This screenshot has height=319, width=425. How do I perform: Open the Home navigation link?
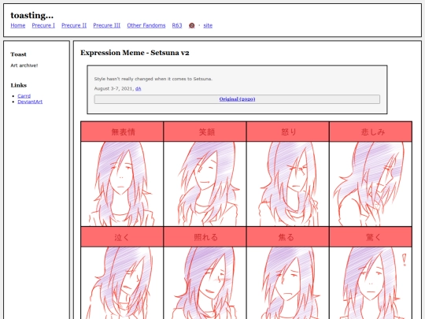18,25
